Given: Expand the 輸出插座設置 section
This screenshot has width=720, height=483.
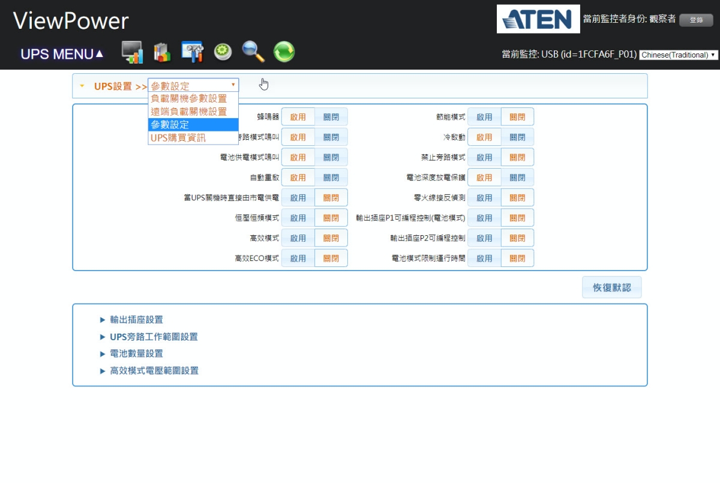Looking at the screenshot, I should [136, 320].
